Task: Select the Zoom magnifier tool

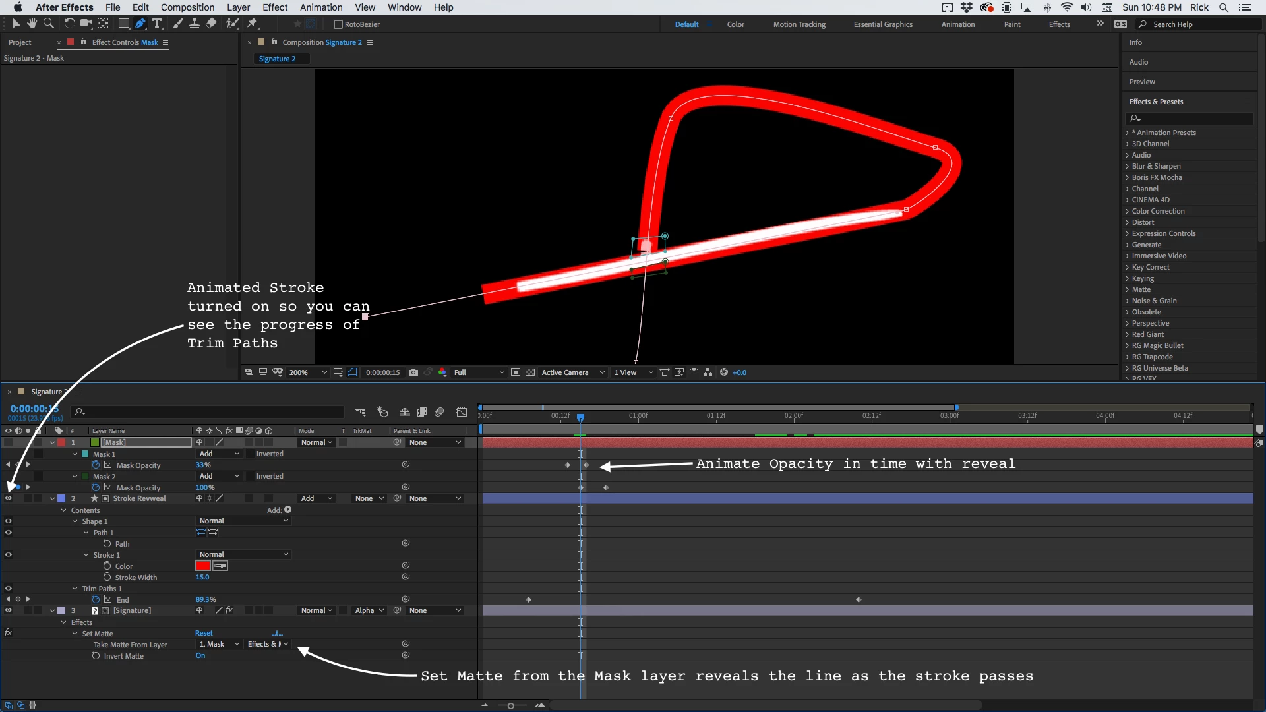Action: click(48, 24)
